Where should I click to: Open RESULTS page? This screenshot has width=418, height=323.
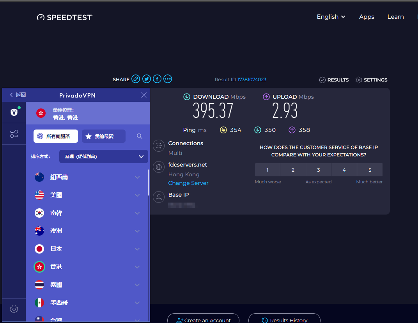[334, 80]
